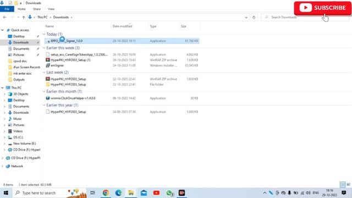Collapse the Earlier this year group
This screenshot has height=198, width=352.
point(44,105)
